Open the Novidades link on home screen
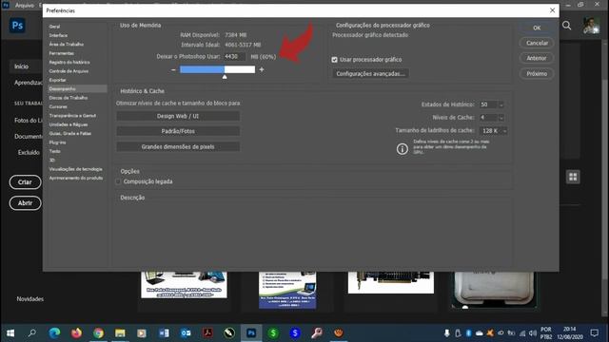 29,299
